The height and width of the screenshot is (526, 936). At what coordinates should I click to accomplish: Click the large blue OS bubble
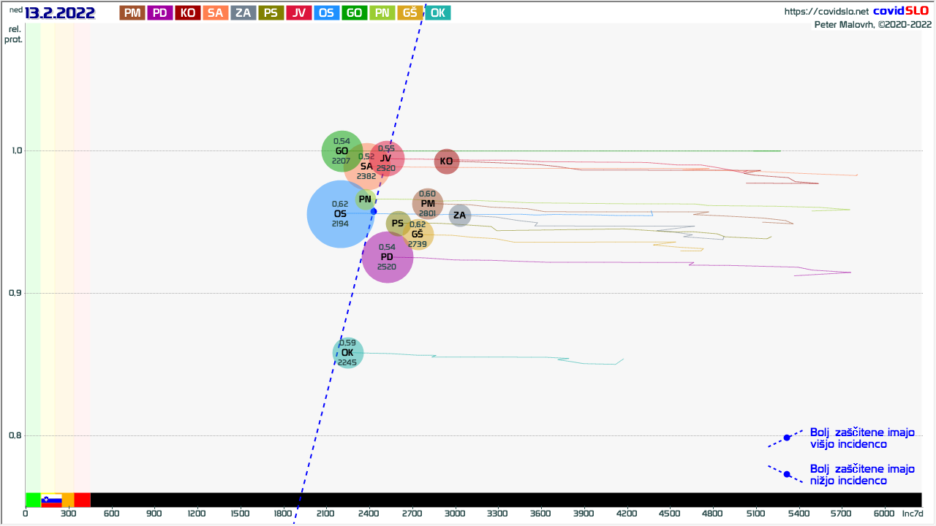pos(340,214)
